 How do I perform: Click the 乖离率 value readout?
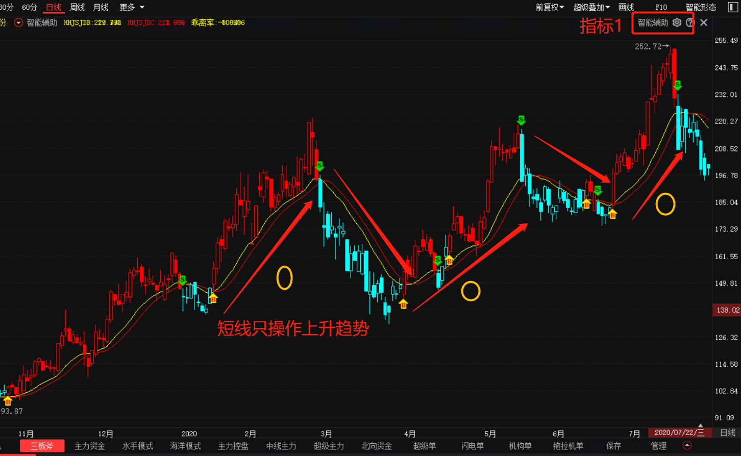pyautogui.click(x=218, y=22)
